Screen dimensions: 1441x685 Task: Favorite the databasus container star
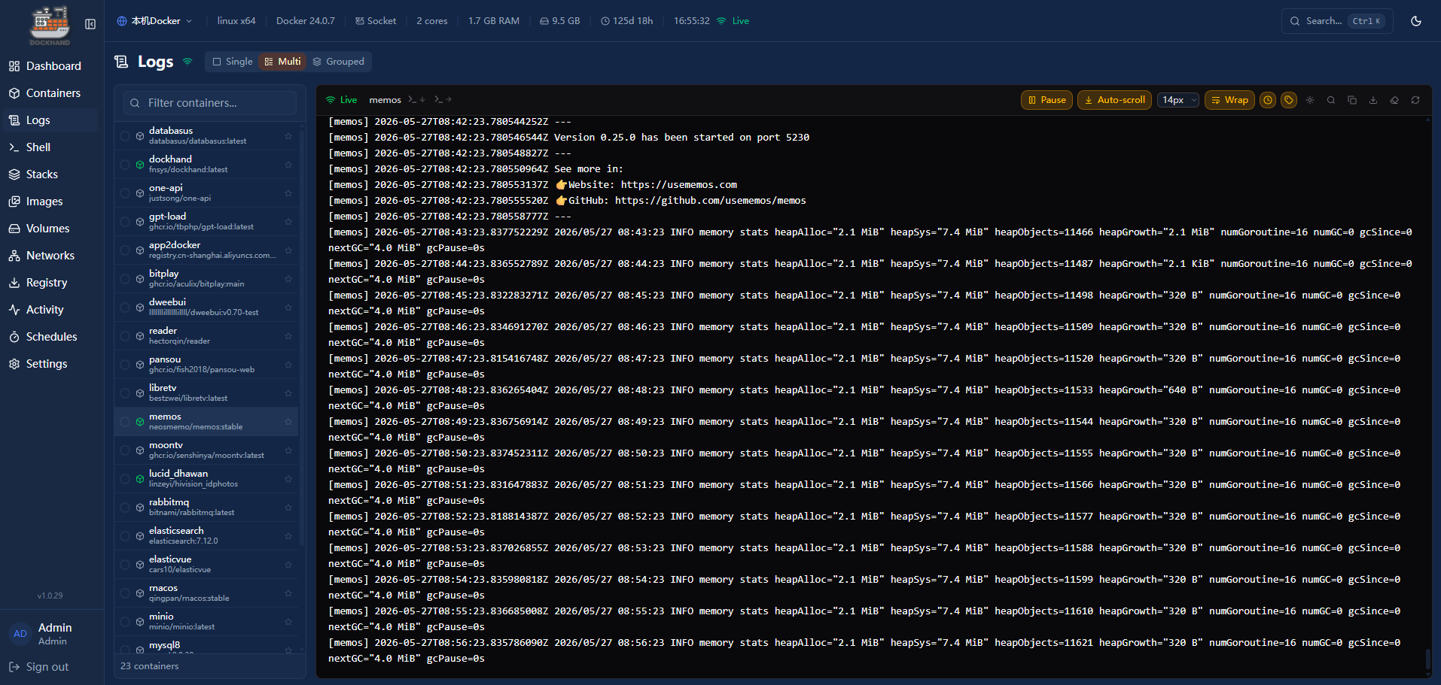[x=288, y=136]
